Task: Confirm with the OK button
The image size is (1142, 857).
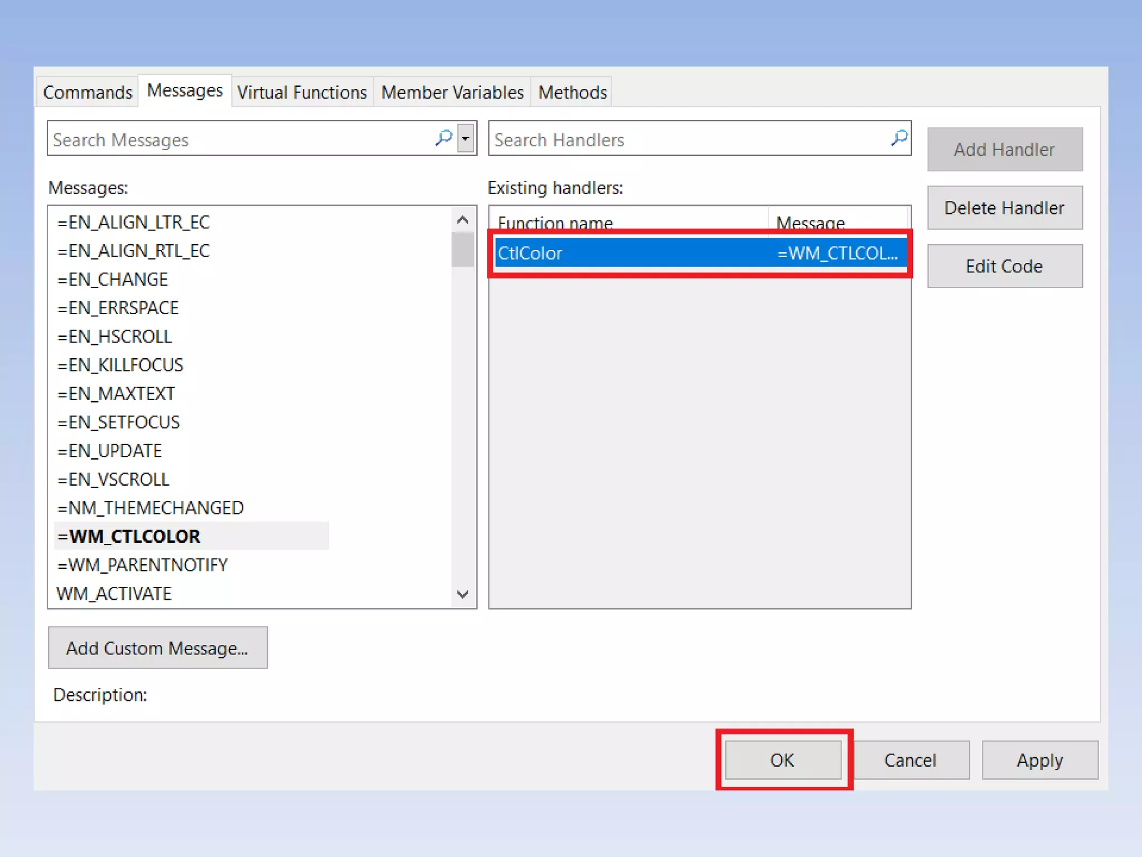Action: pyautogui.click(x=783, y=760)
